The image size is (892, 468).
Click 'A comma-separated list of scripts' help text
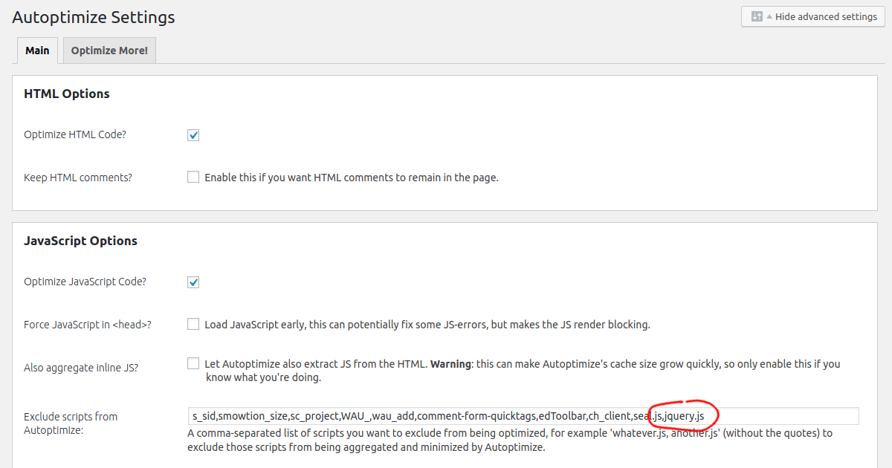(510, 441)
